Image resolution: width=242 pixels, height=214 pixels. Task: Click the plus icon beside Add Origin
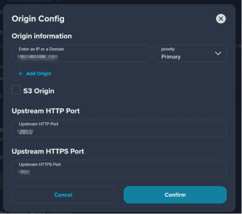tap(21, 74)
